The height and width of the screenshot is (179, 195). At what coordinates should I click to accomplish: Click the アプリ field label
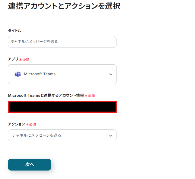pyautogui.click(x=13, y=59)
